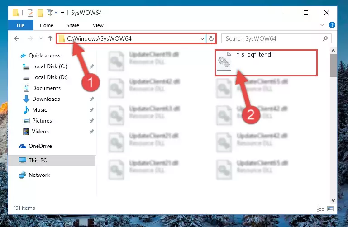
Task: Click the scroll up arrow of file list
Action: 333,51
